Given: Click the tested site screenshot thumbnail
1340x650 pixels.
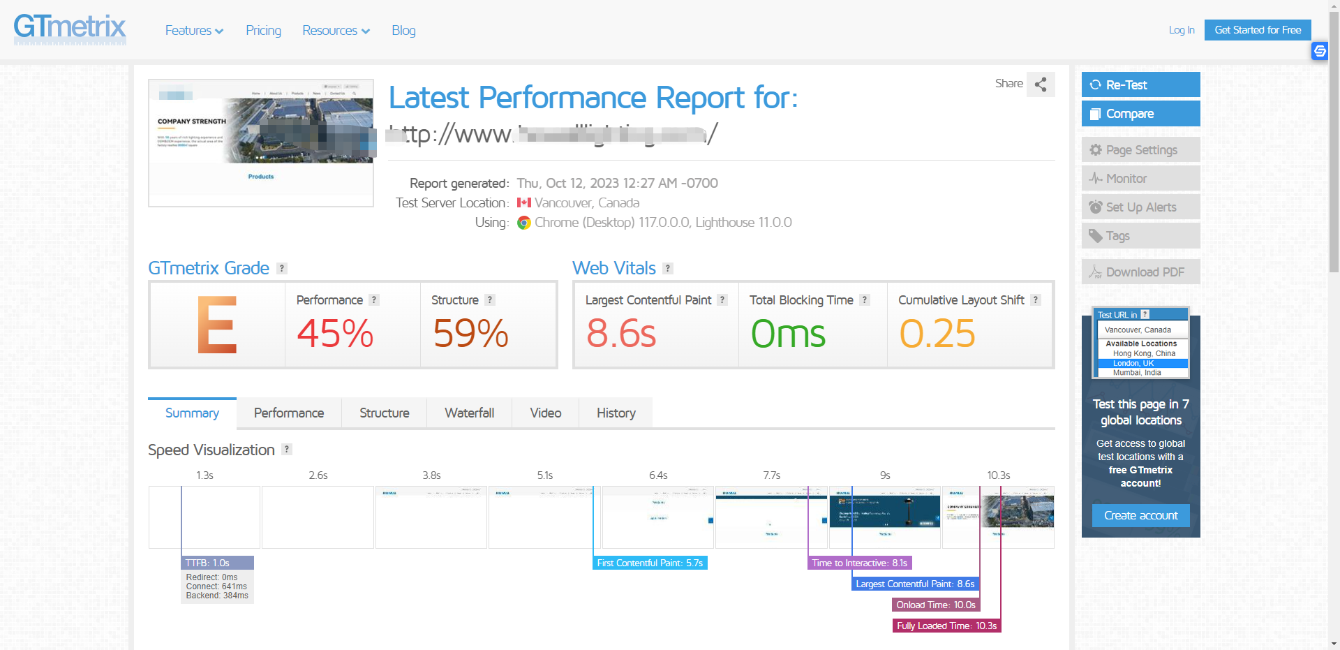Looking at the screenshot, I should [x=261, y=143].
